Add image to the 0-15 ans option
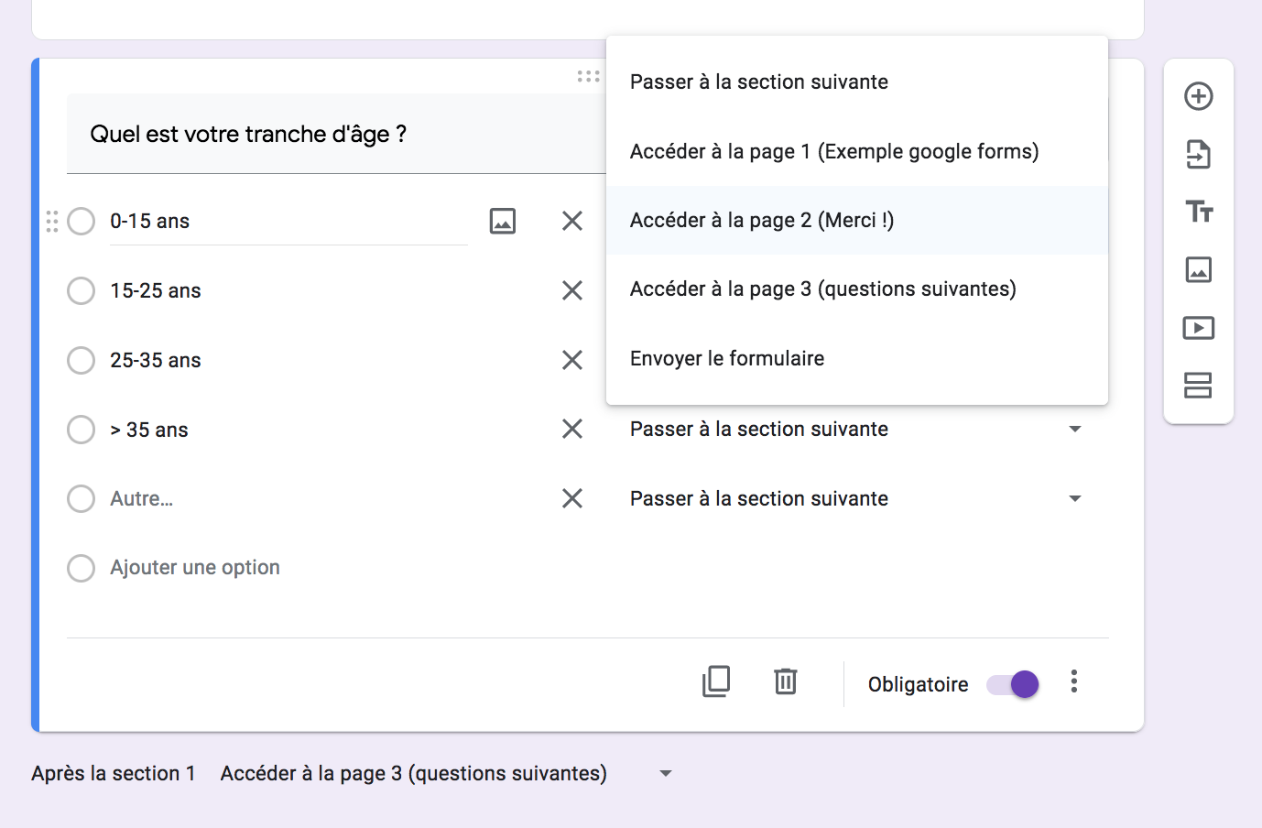 (503, 221)
